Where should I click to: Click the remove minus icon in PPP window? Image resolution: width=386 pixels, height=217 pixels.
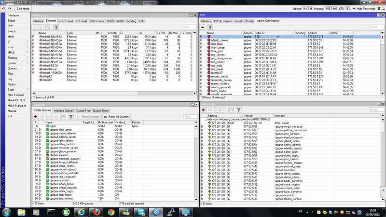pos(202,27)
